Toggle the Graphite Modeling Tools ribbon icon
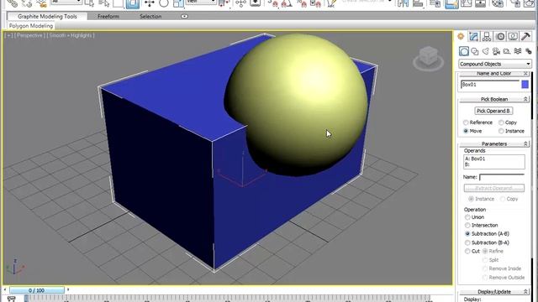 click(x=451, y=3)
